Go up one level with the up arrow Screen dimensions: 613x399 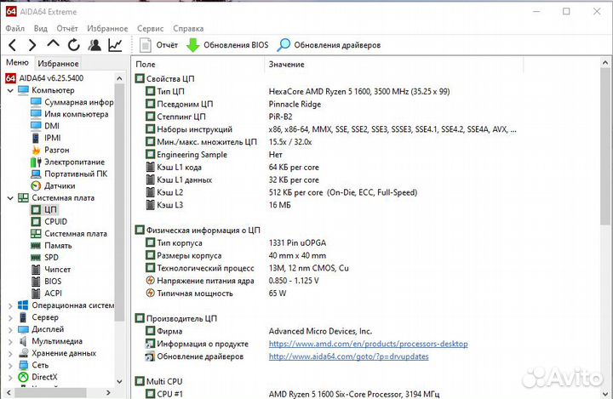pos(53,44)
